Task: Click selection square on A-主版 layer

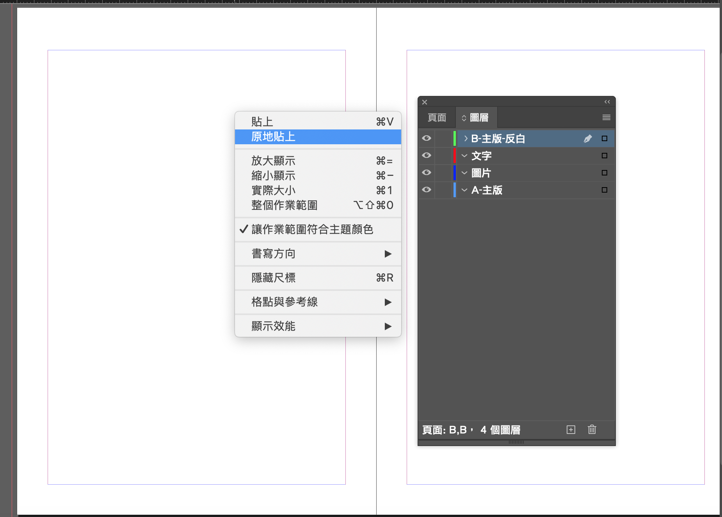Action: (604, 190)
